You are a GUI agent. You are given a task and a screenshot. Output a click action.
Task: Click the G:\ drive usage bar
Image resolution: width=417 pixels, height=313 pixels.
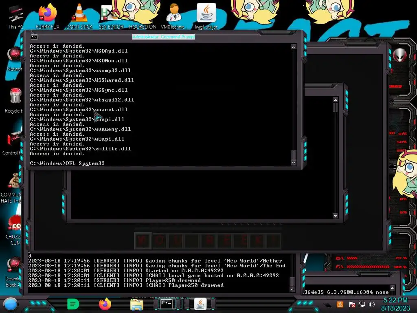point(371,258)
